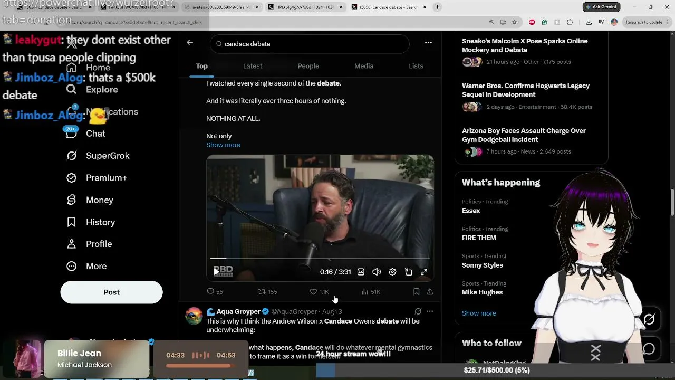Viewport: 675px width, 380px height.
Task: Open the browser profile avatar
Action: point(614,22)
